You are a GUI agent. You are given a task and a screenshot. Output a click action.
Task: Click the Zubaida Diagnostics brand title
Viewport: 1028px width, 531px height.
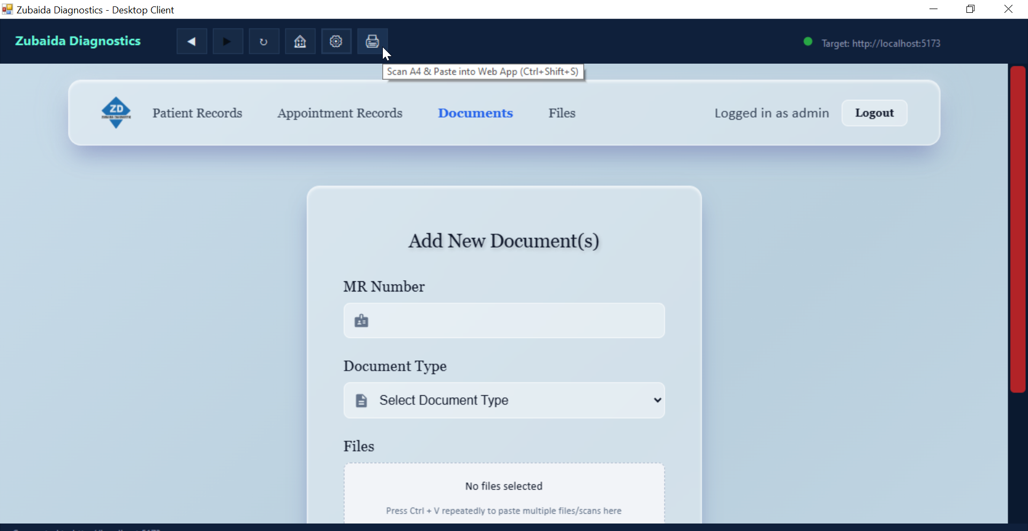[x=78, y=41]
